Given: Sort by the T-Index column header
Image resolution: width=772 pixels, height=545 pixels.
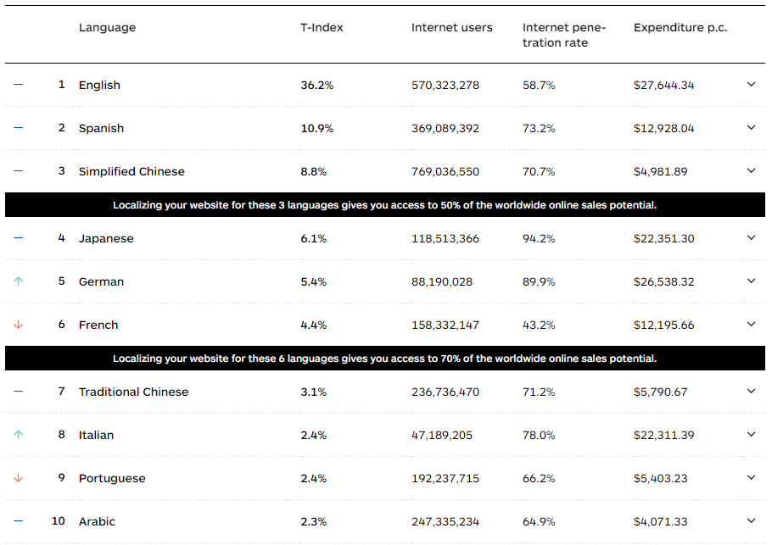Looking at the screenshot, I should 322,28.
